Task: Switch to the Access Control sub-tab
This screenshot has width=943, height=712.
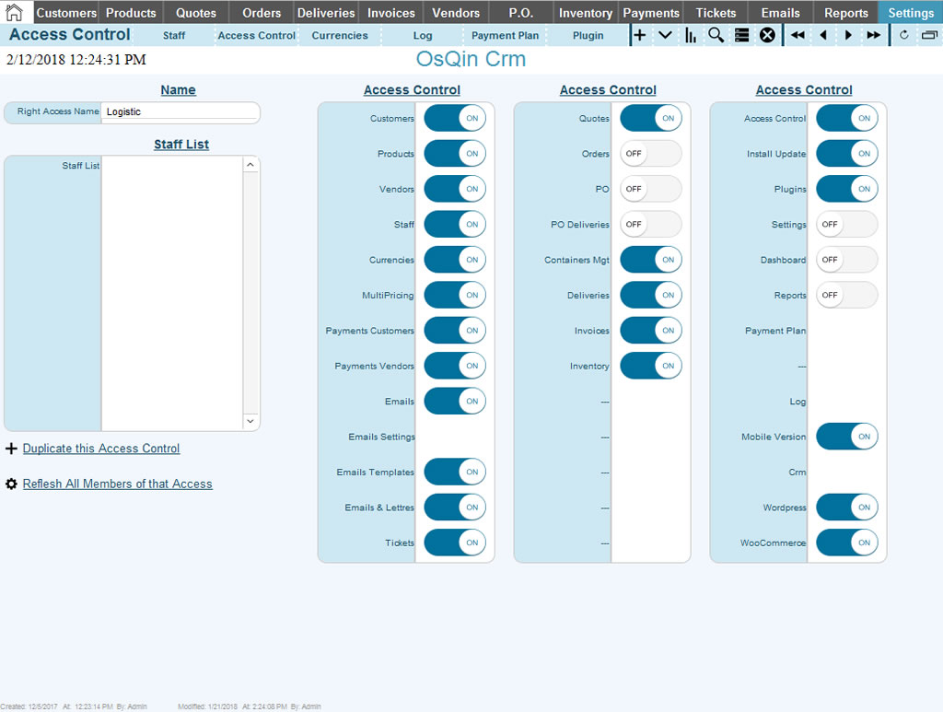Action: click(x=257, y=36)
